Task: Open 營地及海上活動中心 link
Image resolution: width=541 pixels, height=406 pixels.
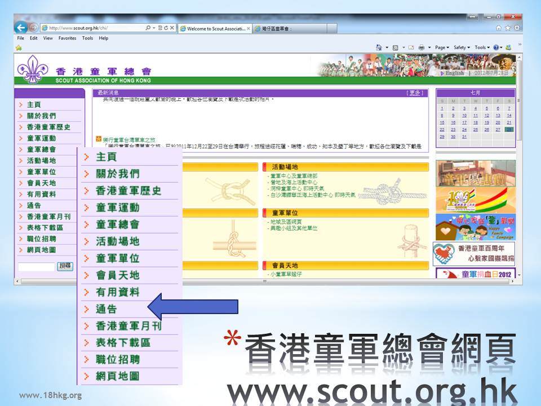Action: [x=294, y=182]
